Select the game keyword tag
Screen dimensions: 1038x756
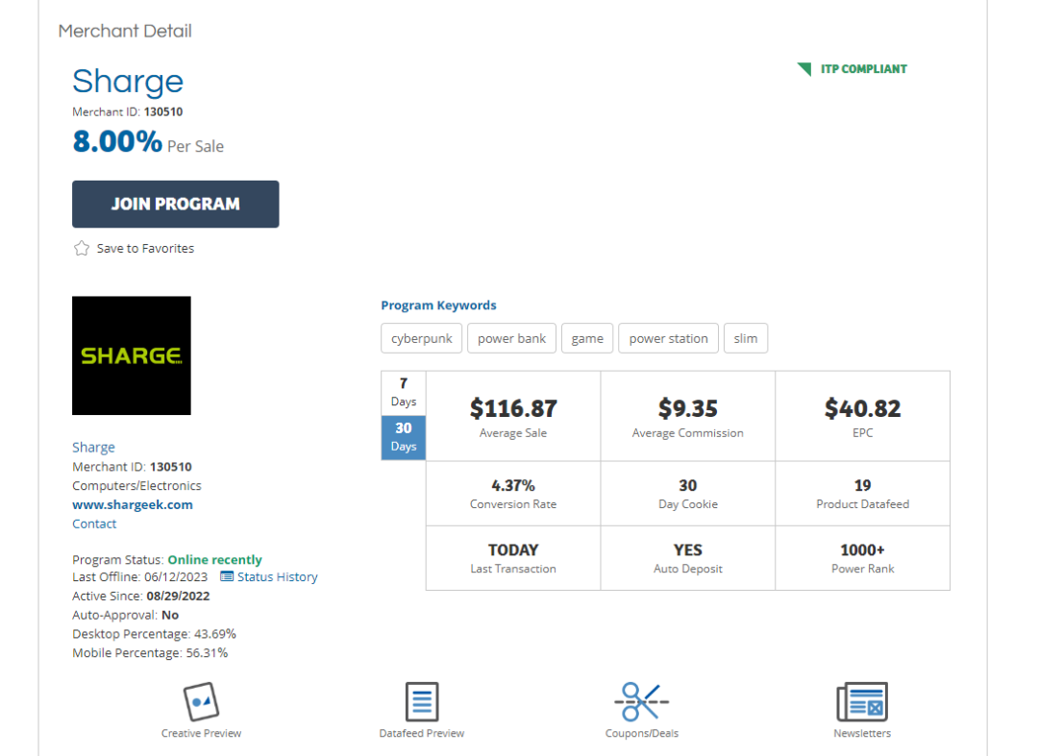(587, 339)
